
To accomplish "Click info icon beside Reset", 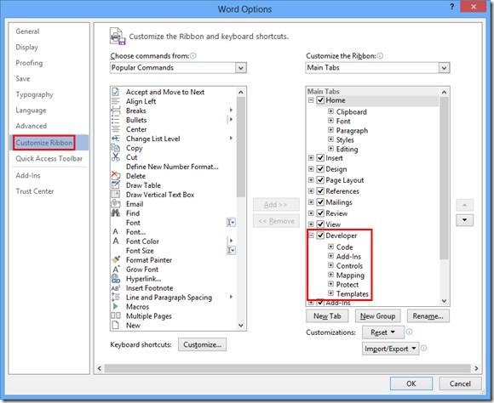I will tap(409, 332).
